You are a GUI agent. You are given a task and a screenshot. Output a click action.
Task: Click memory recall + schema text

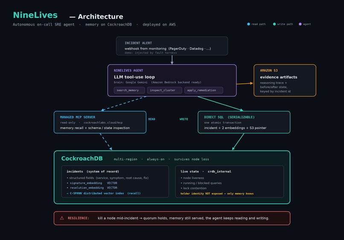95,128
